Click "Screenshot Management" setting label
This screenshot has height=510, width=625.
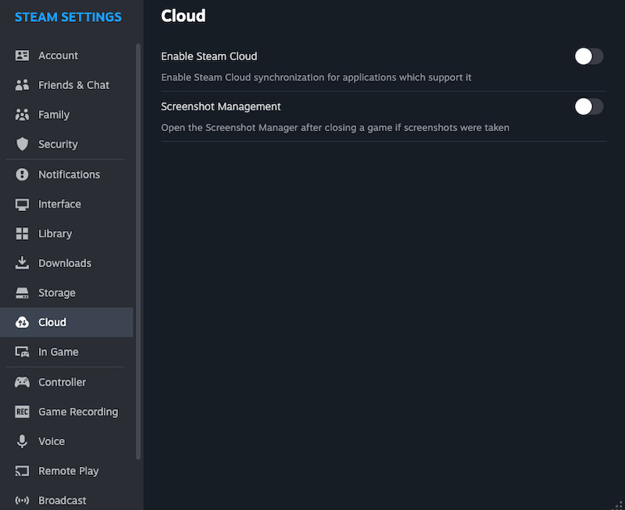tap(221, 106)
